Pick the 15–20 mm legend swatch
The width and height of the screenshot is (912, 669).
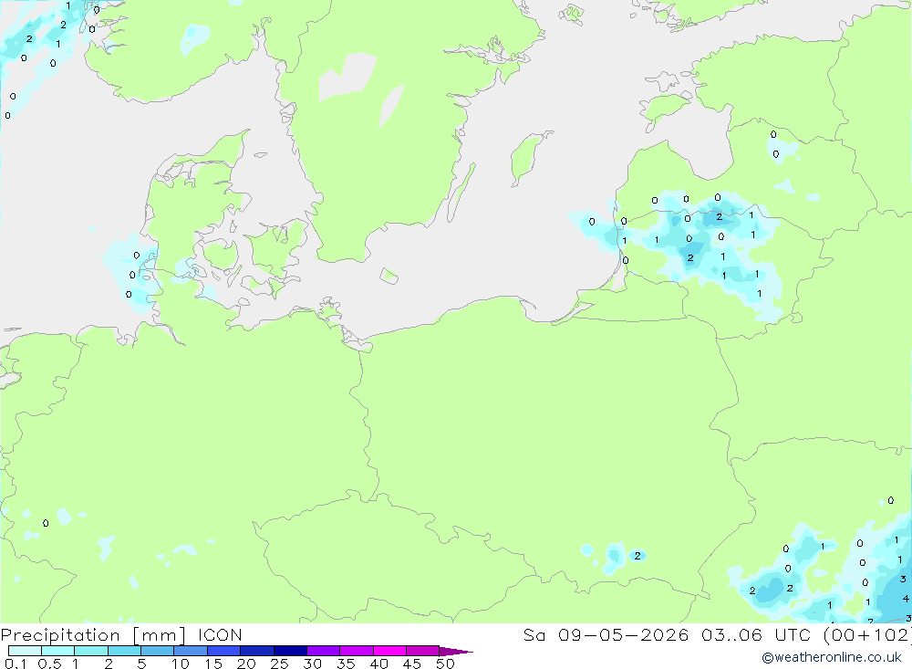coord(224,651)
